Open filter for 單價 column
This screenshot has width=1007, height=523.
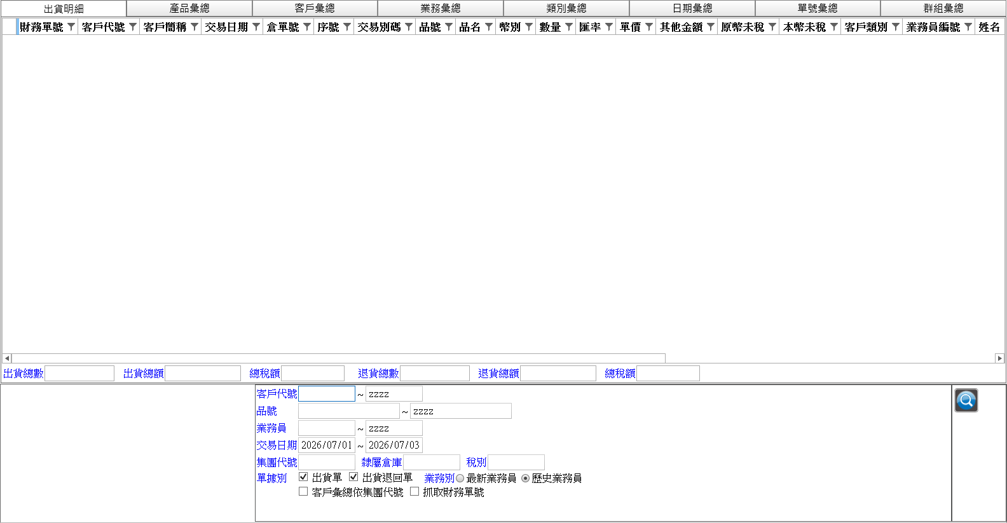649,27
